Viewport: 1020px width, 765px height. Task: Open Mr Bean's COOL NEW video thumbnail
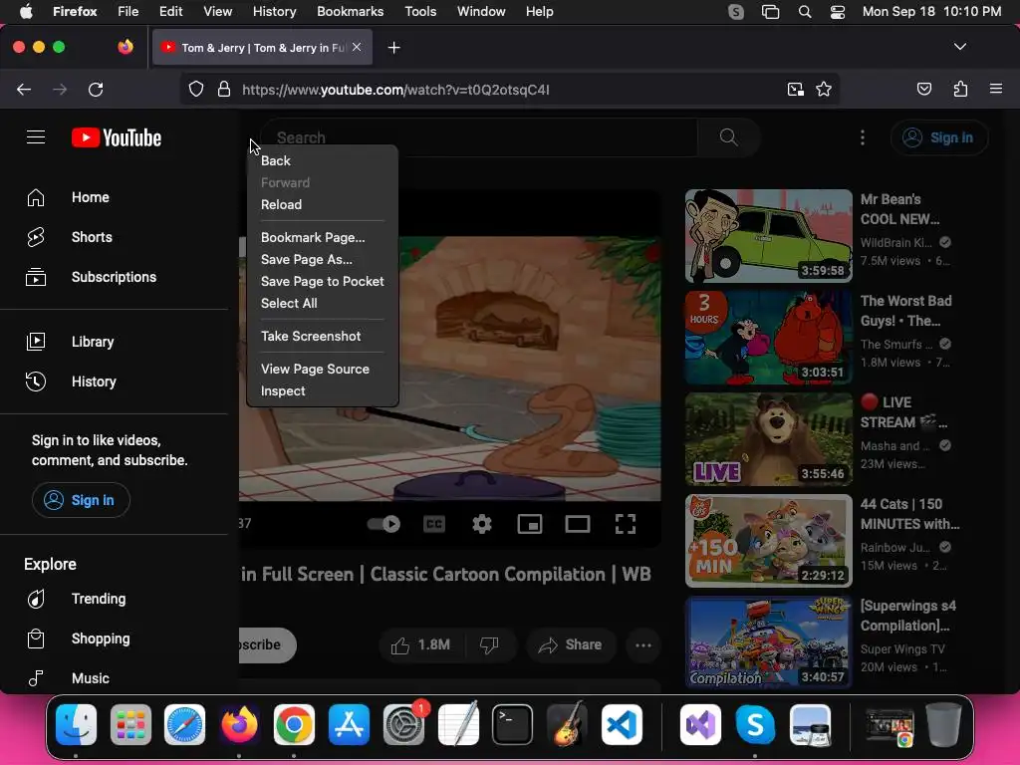click(x=768, y=235)
